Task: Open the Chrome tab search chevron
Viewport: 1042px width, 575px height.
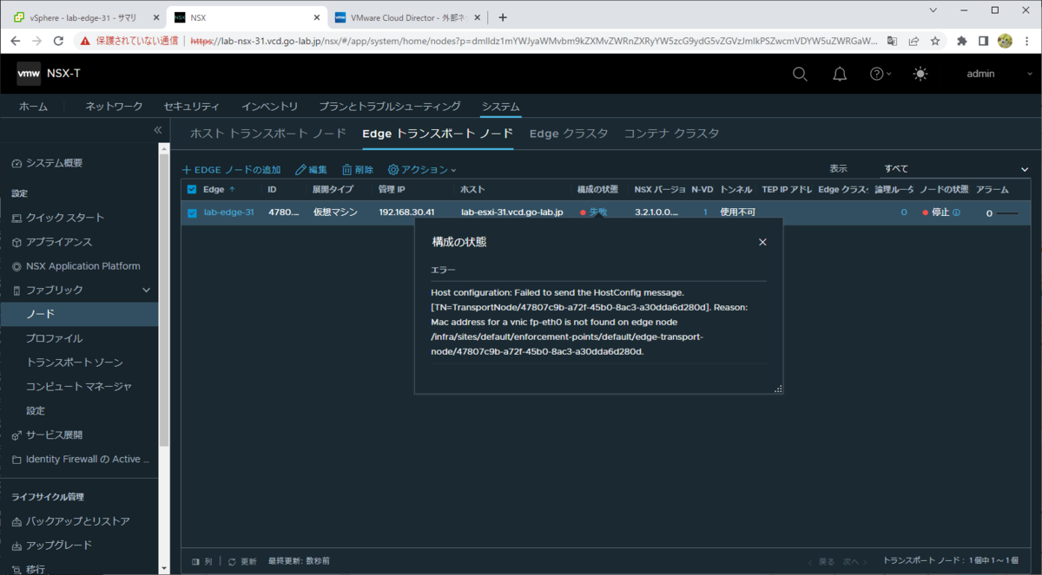Action: coord(933,10)
